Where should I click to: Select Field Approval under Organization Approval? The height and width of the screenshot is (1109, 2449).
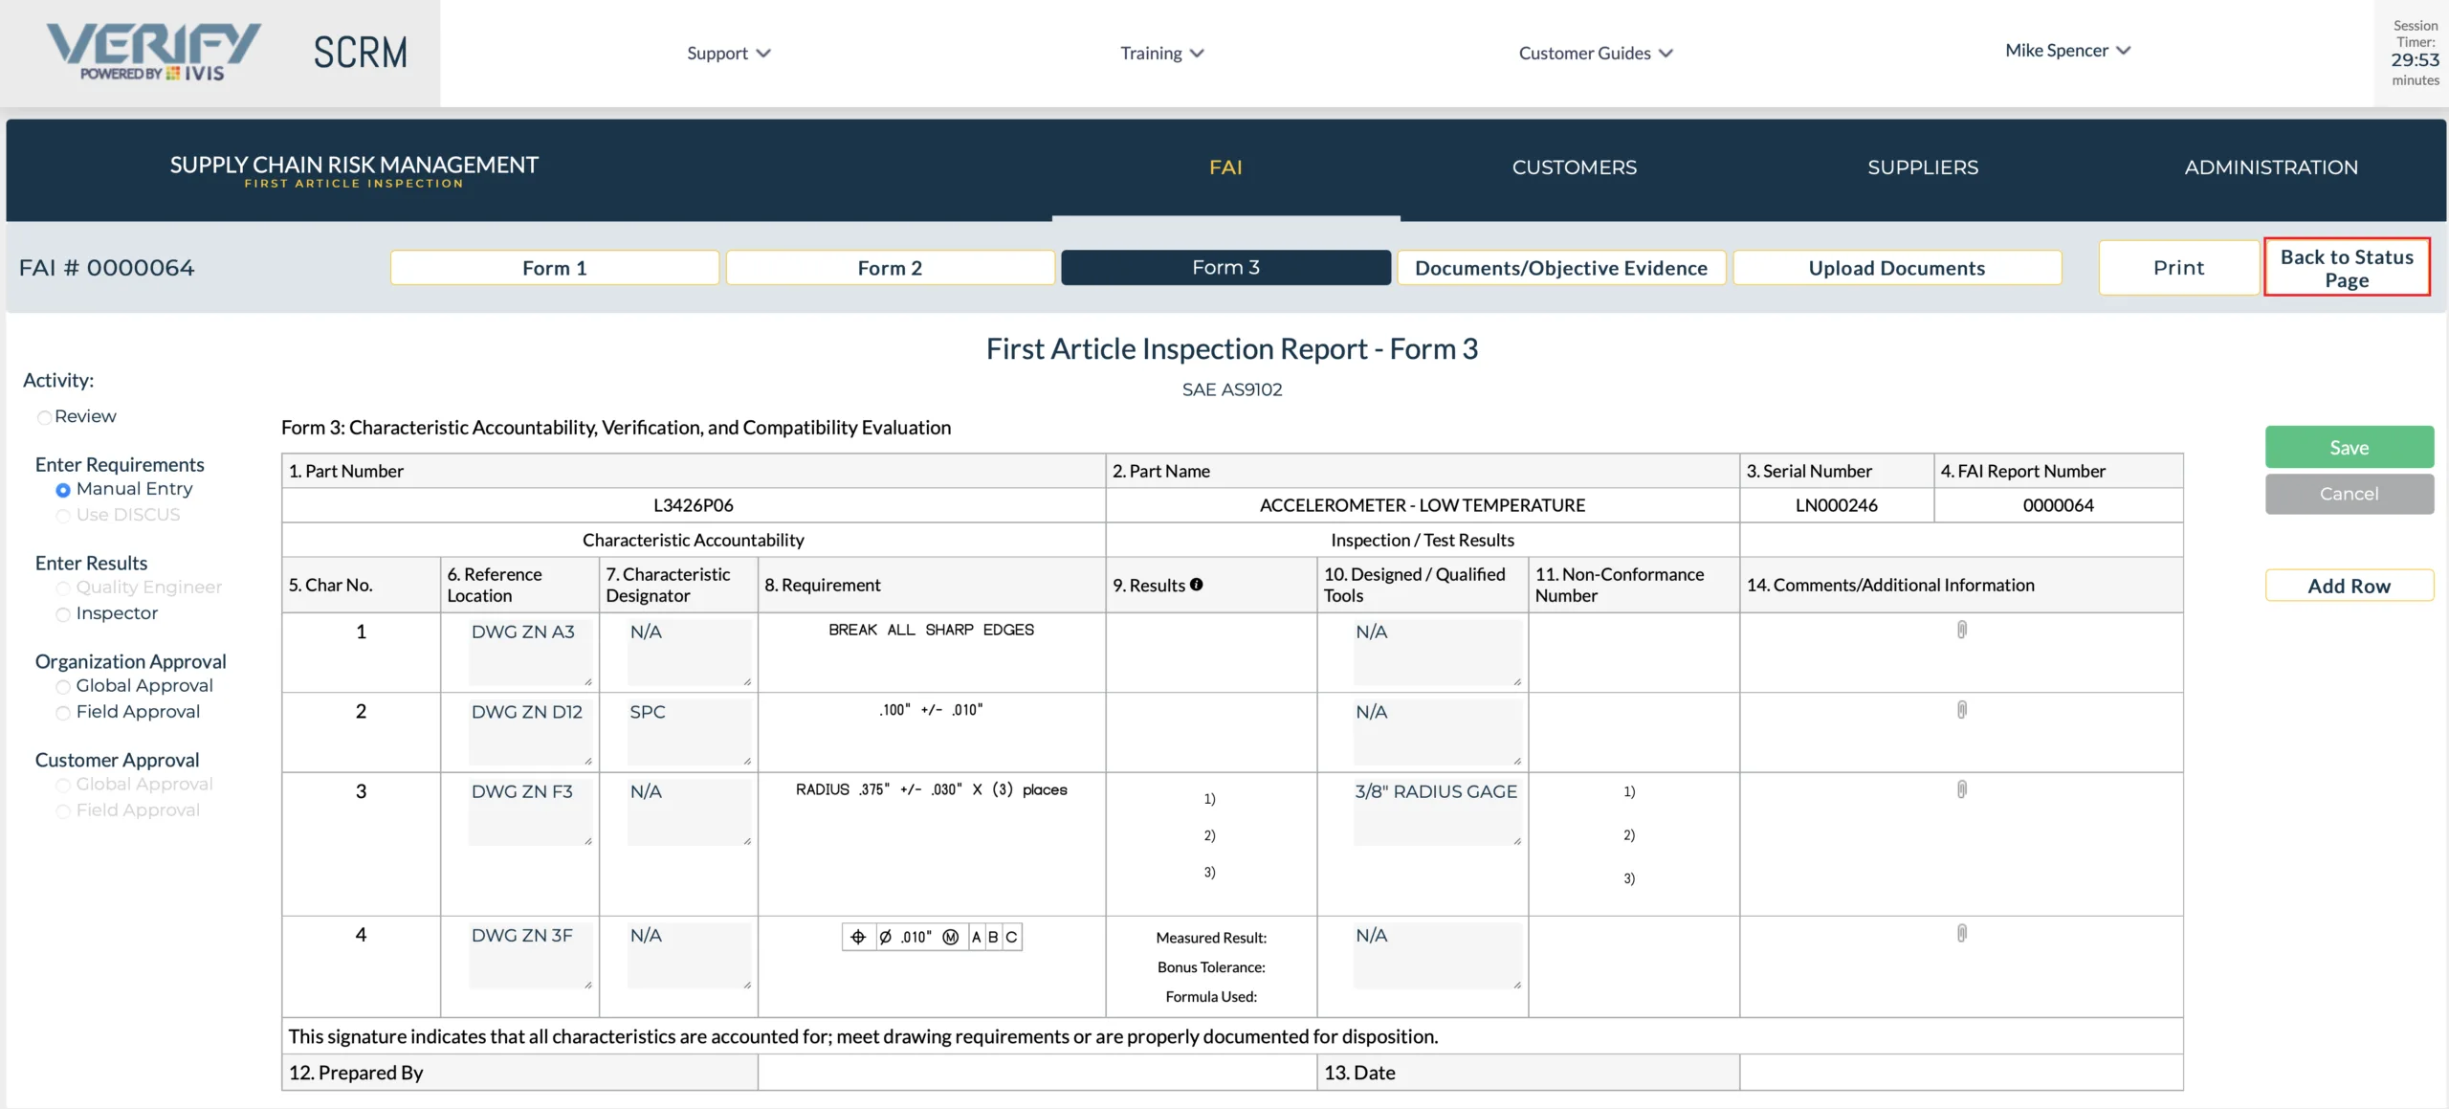63,713
